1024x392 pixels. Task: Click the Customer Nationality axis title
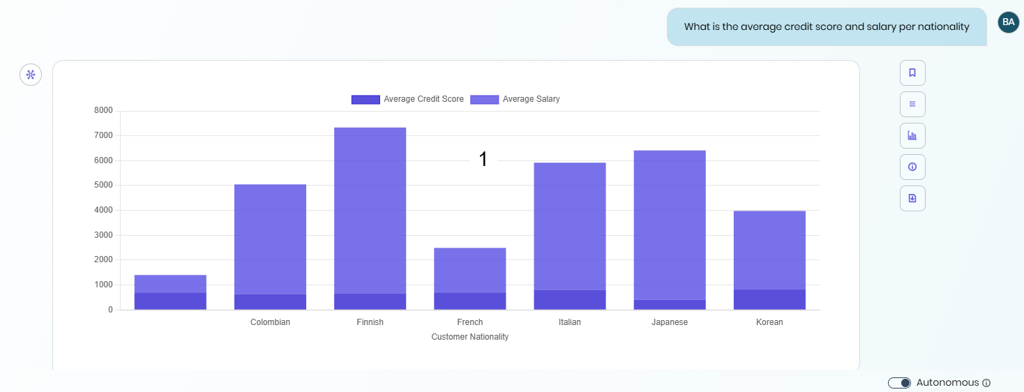coord(469,337)
